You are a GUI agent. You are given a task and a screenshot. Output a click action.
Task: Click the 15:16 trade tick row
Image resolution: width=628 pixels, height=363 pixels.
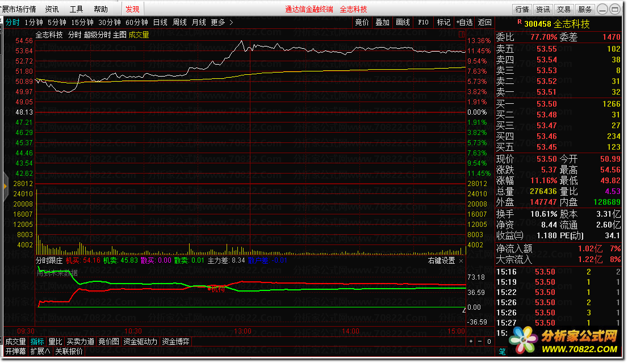tap(558, 272)
